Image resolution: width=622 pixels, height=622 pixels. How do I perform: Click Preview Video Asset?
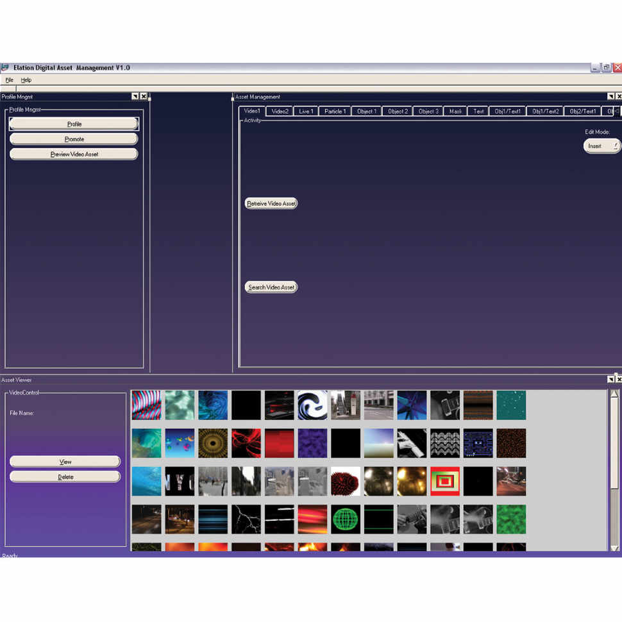[74, 154]
